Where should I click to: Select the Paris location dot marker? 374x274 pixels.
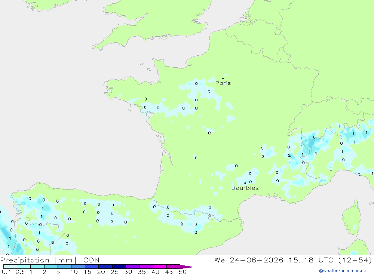pos(223,78)
